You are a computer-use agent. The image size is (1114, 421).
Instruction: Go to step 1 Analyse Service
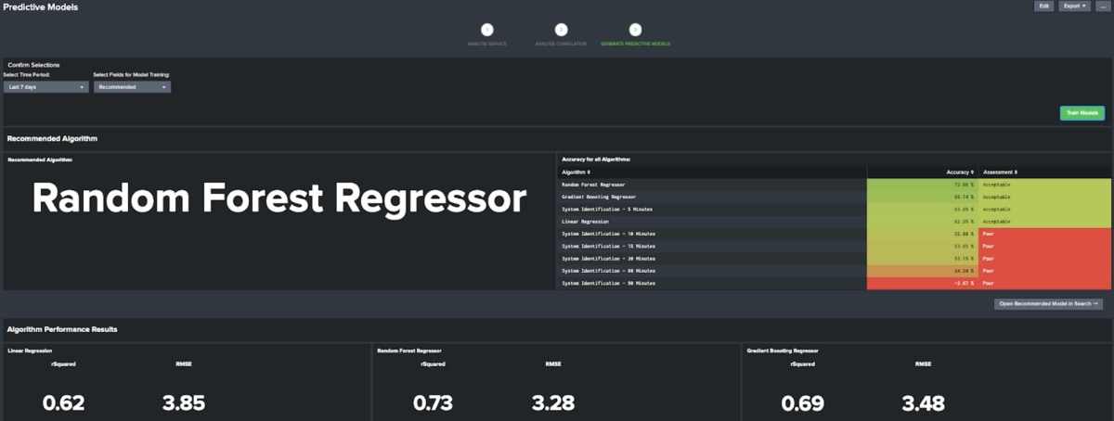pyautogui.click(x=487, y=31)
